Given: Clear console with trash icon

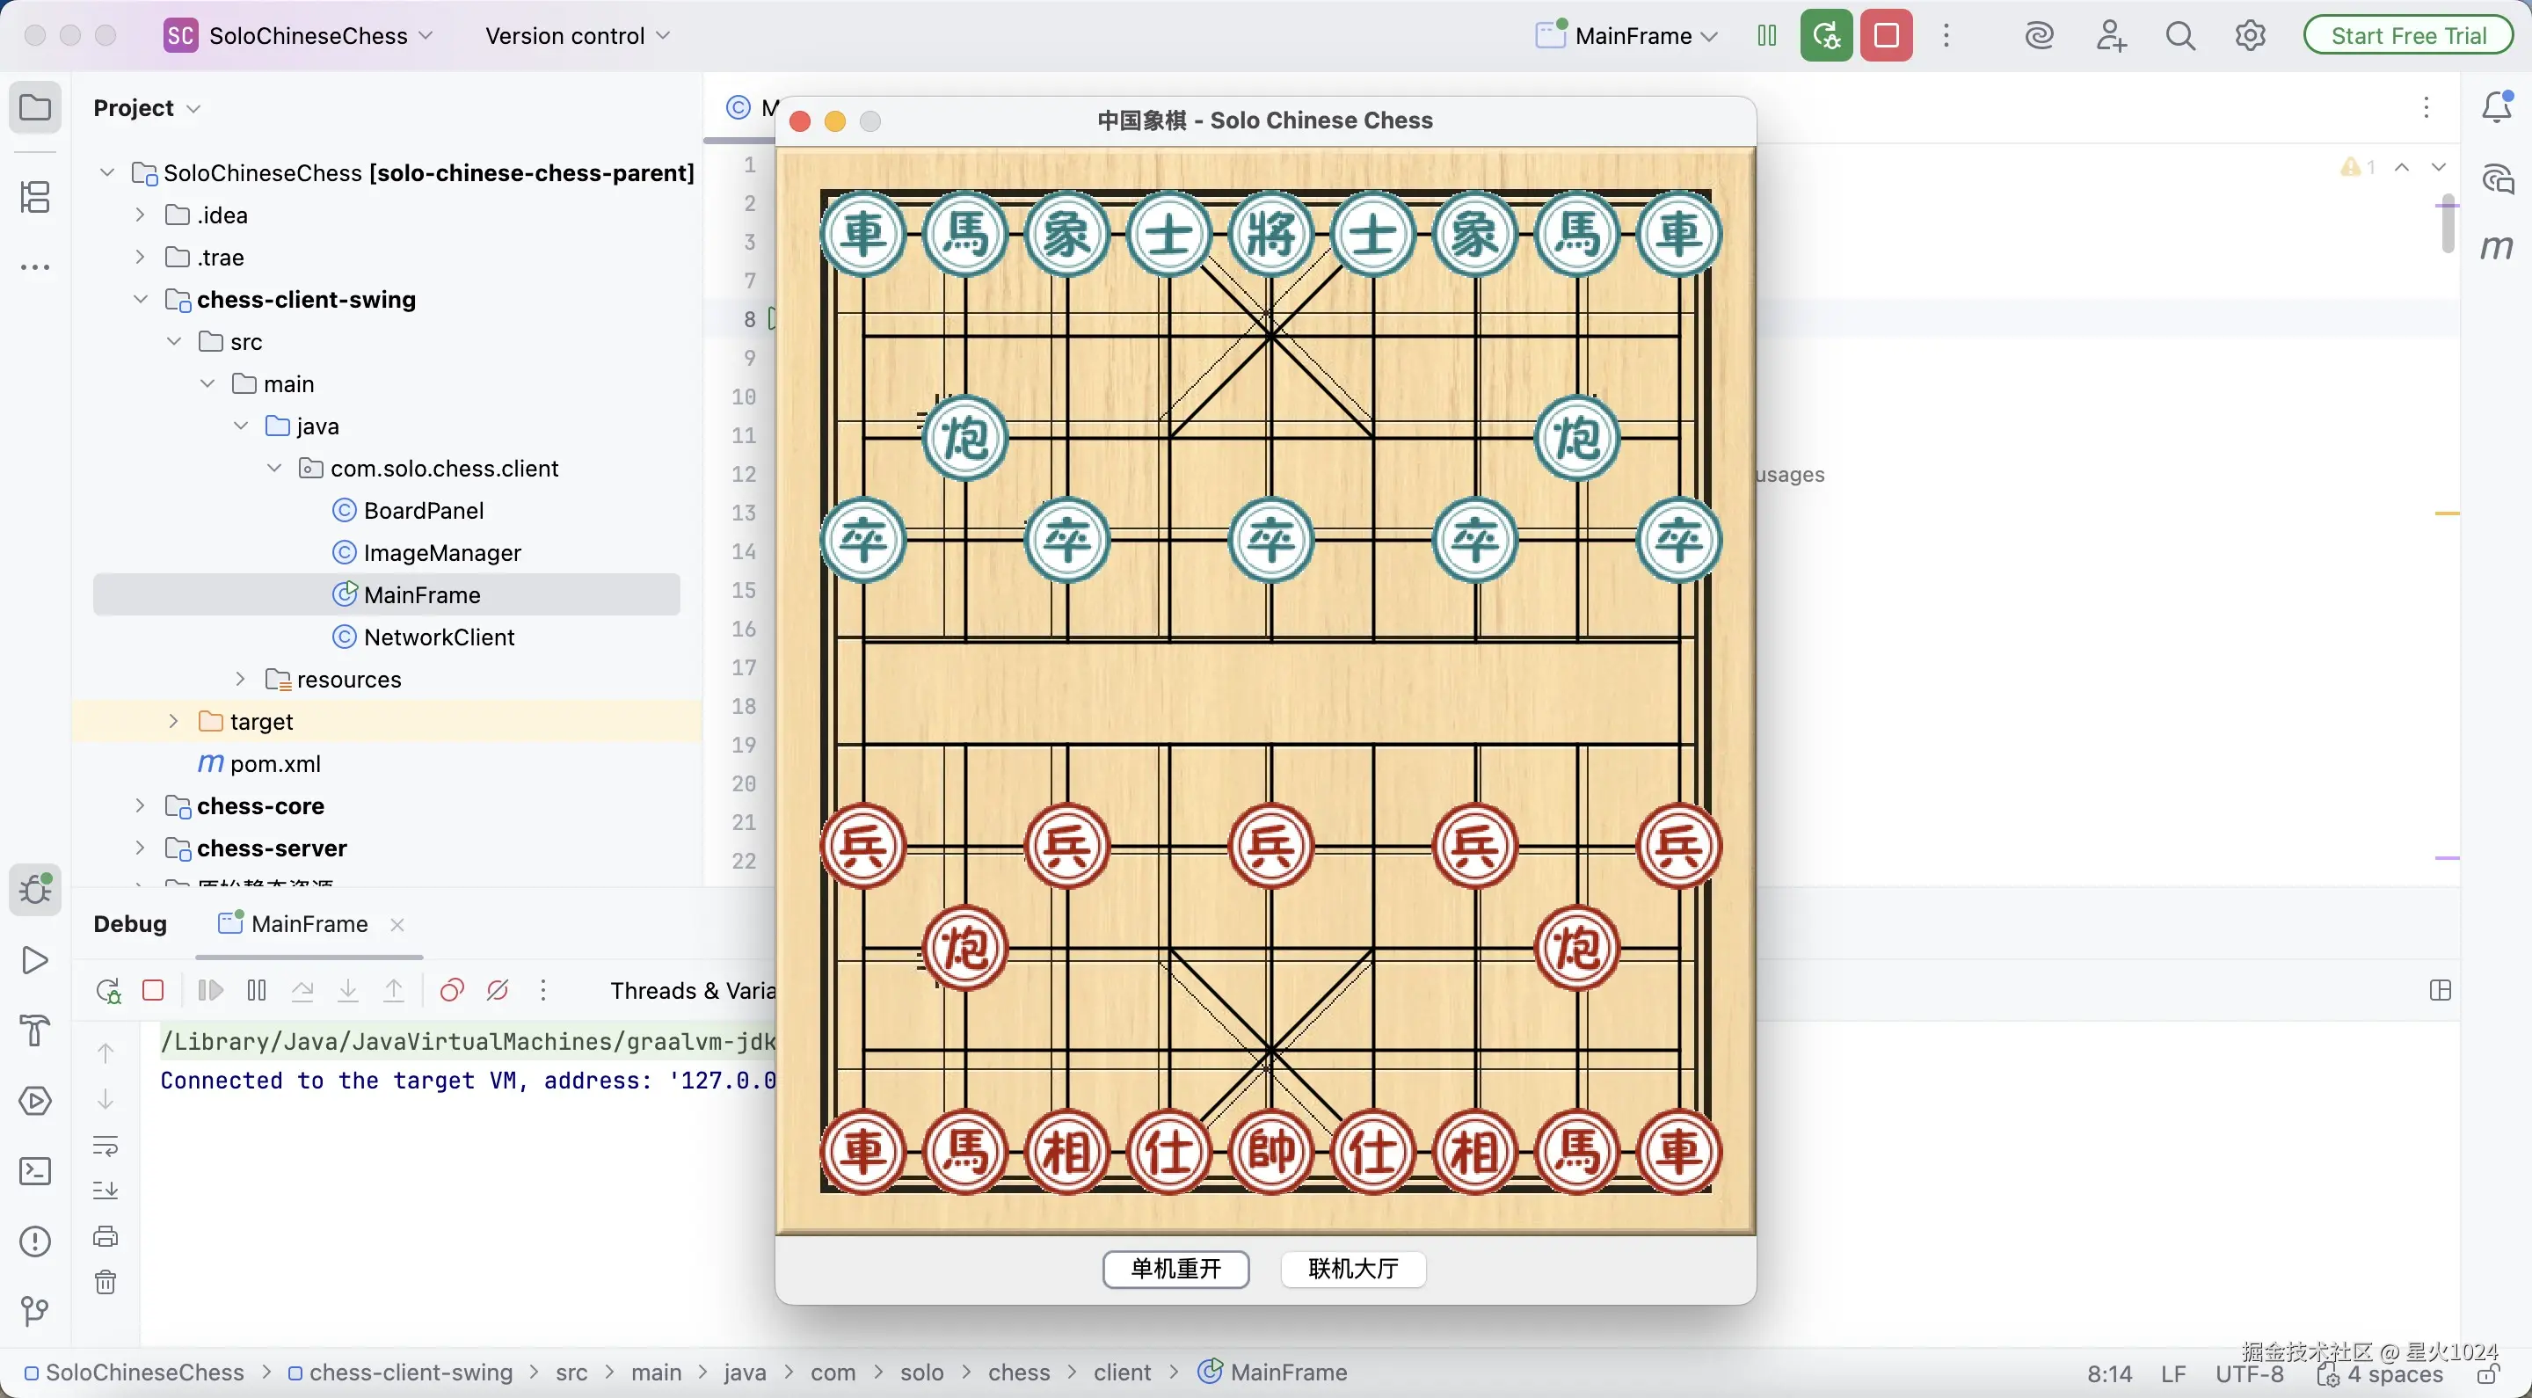Looking at the screenshot, I should [105, 1283].
